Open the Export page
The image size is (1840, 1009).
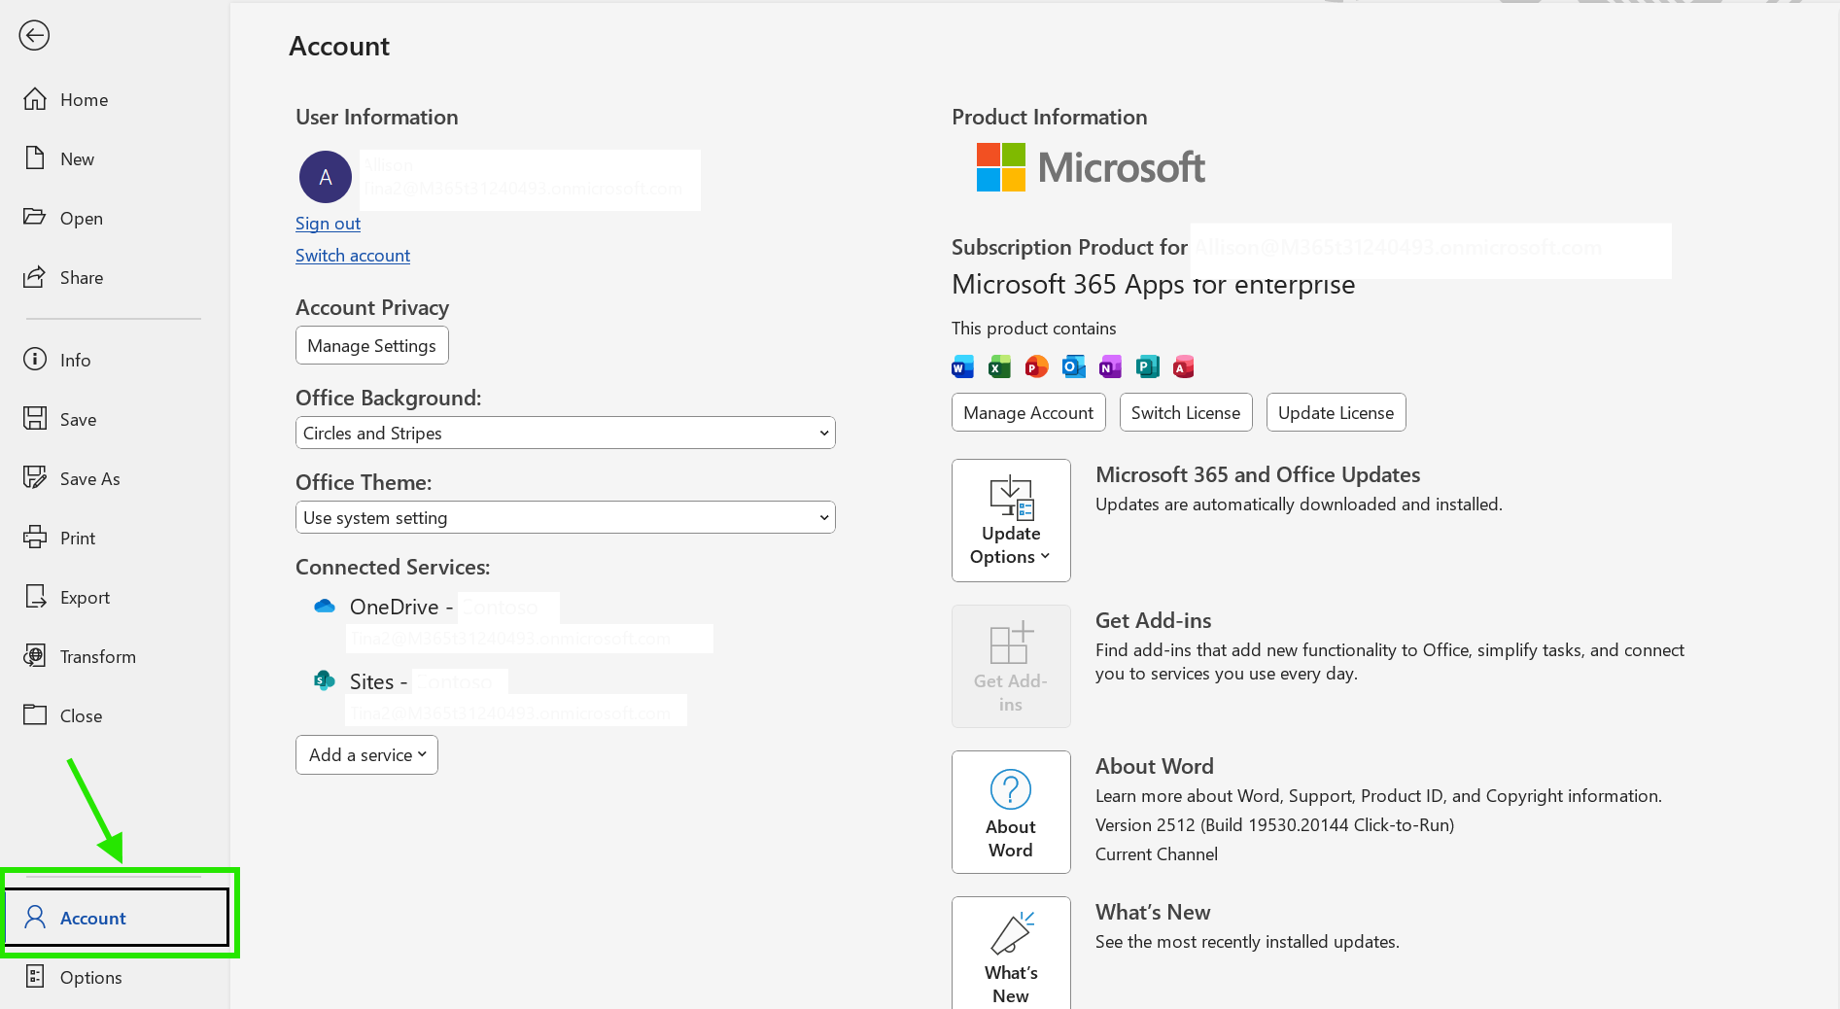[115, 598]
